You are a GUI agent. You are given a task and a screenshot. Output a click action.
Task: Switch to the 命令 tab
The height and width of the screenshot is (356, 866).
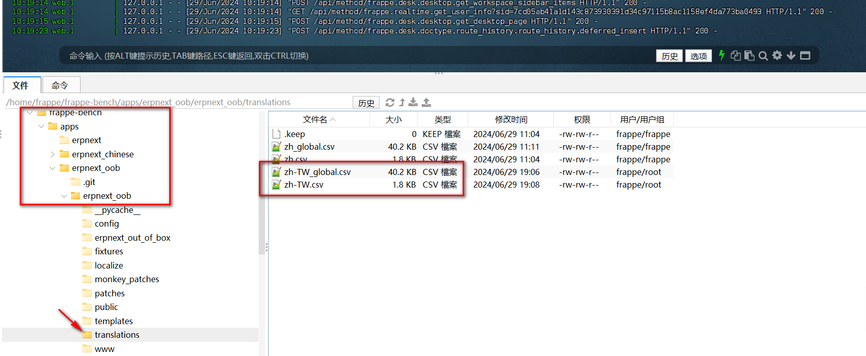[60, 85]
